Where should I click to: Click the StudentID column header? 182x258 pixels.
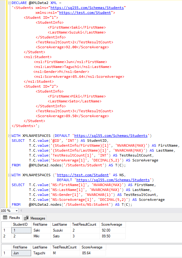(x=21, y=224)
